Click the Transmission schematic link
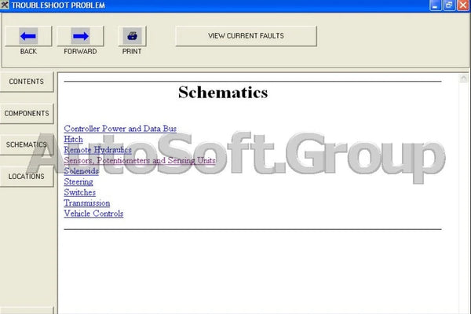 (86, 203)
